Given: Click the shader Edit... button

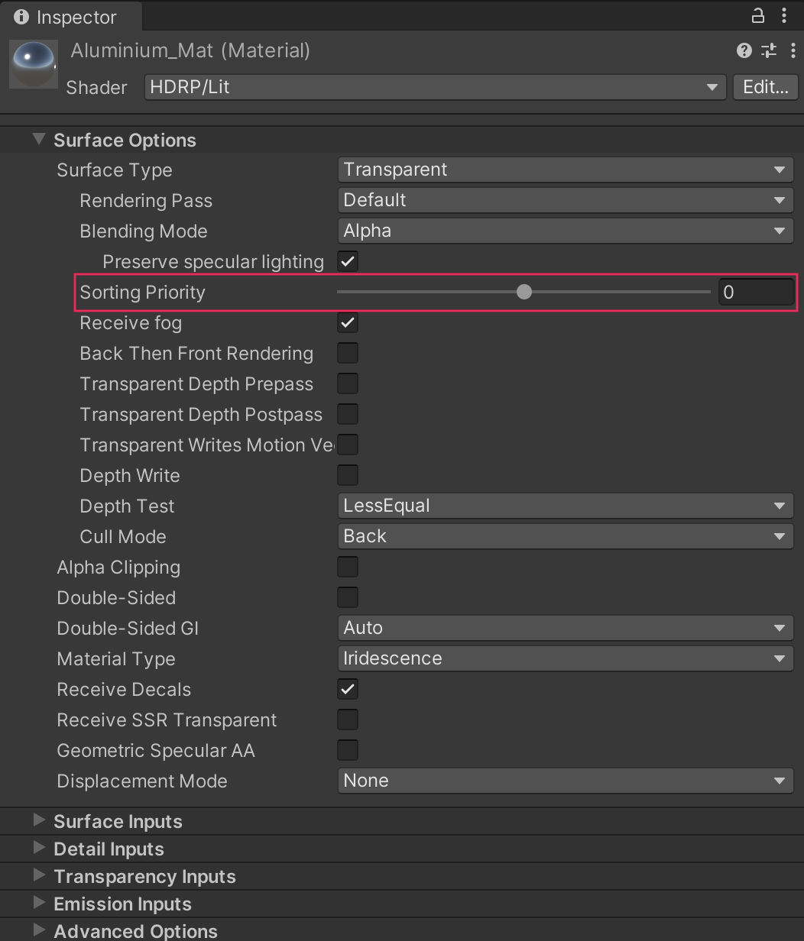Looking at the screenshot, I should point(765,87).
